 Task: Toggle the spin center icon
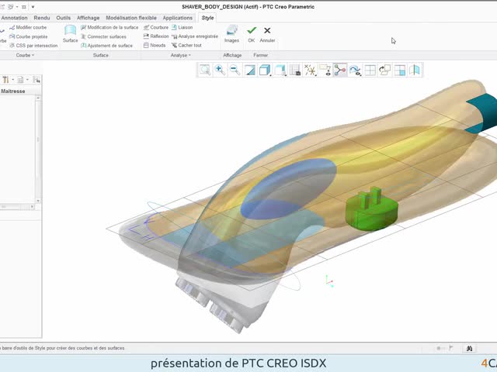340,70
